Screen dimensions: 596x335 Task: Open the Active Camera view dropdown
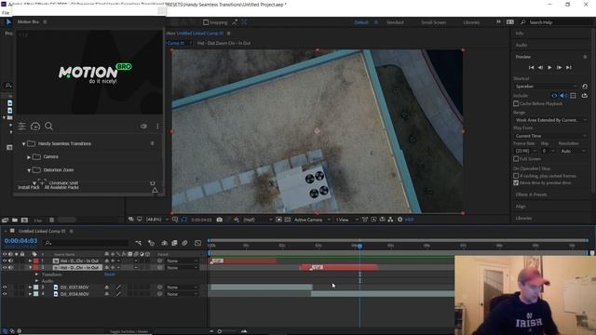312,220
